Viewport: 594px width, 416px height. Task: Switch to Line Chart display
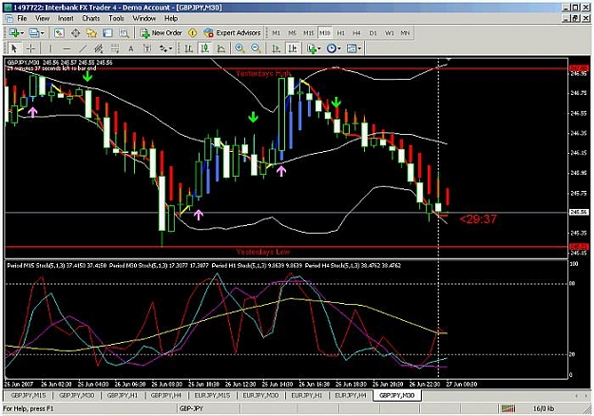click(221, 48)
